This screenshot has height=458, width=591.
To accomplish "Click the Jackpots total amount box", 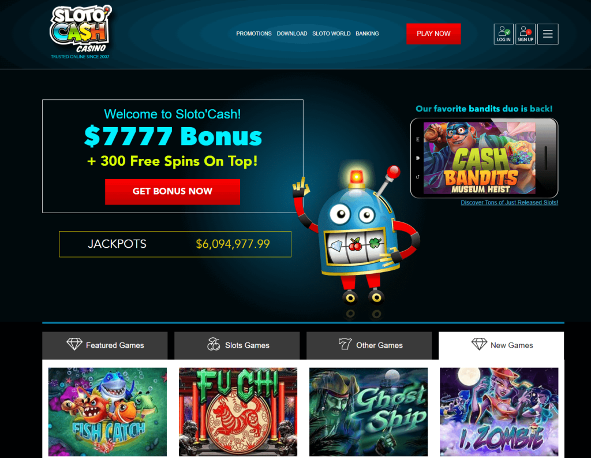I will coord(175,244).
